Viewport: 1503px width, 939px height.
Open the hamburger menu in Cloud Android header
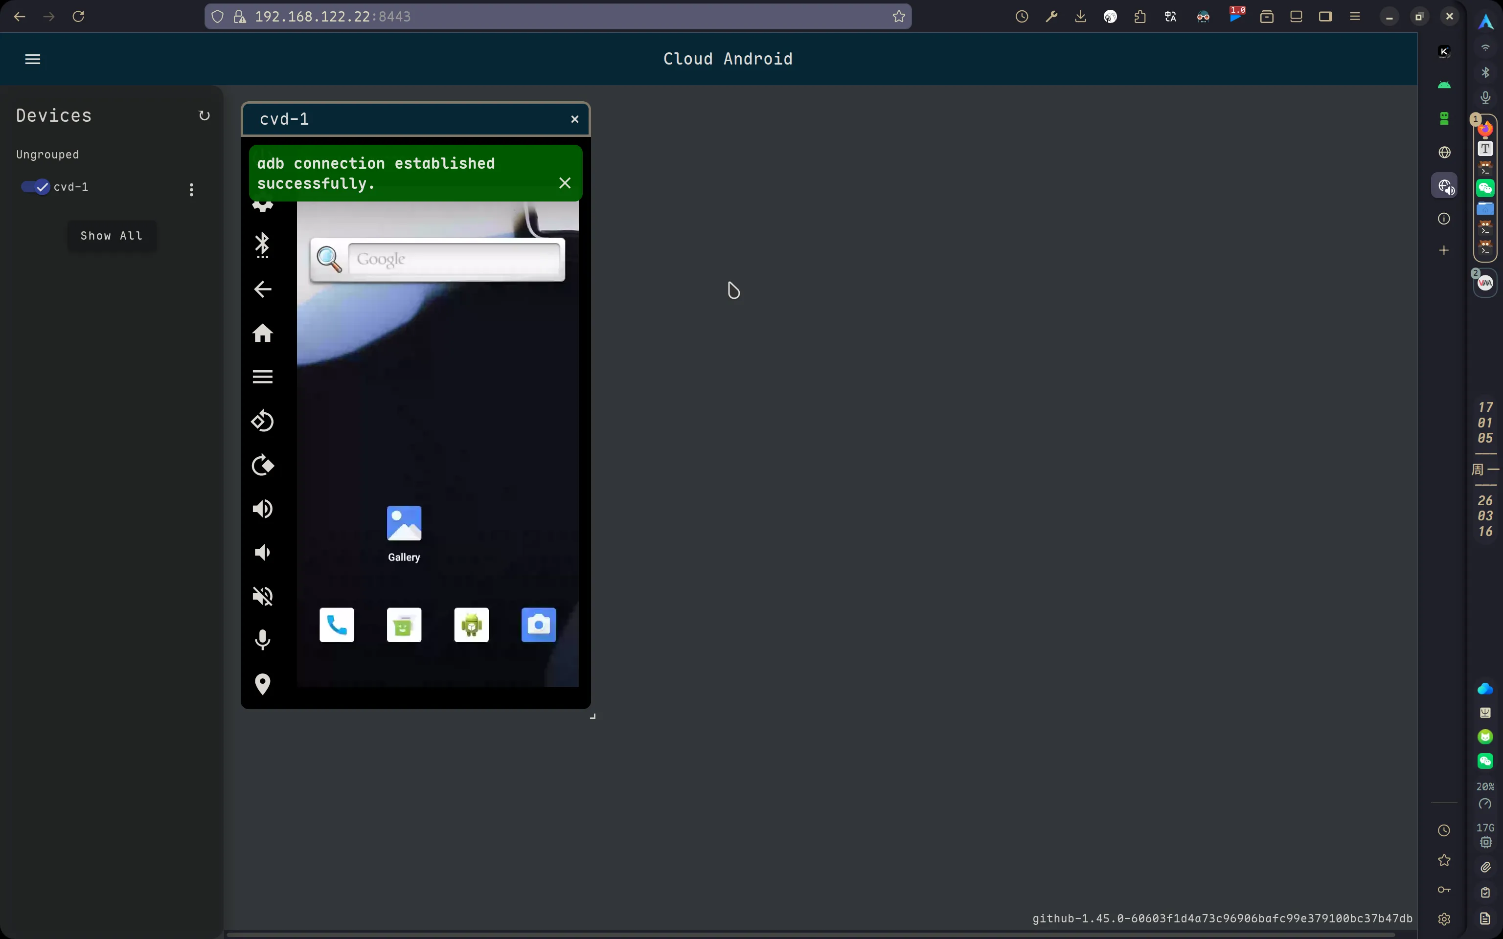pyautogui.click(x=32, y=59)
